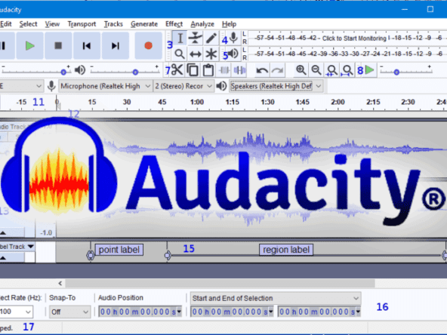447x335 pixels.
Task: Start playback with the green Play button
Action: coord(30,45)
